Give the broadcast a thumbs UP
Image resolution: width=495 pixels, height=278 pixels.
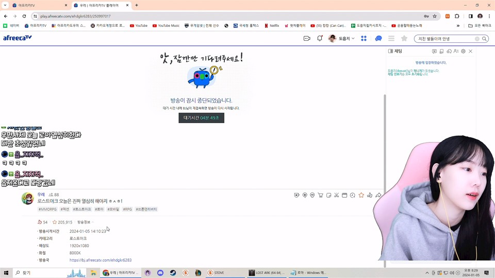click(370, 196)
